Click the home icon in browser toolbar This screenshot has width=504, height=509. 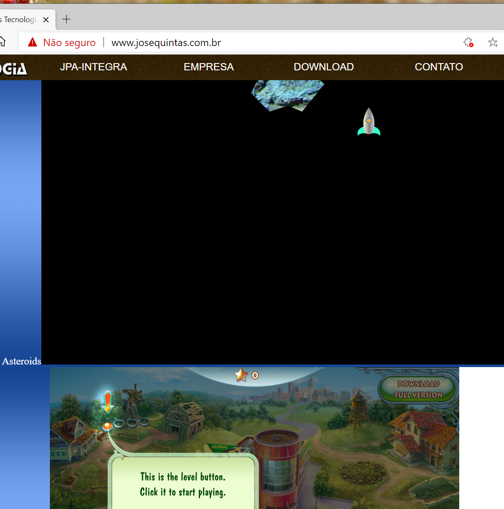(2, 42)
